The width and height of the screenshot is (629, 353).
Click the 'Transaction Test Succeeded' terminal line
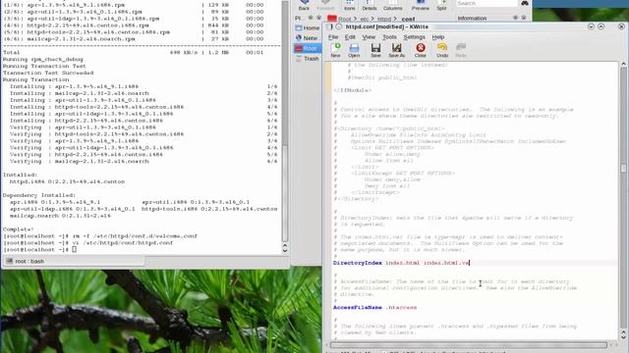[48, 73]
